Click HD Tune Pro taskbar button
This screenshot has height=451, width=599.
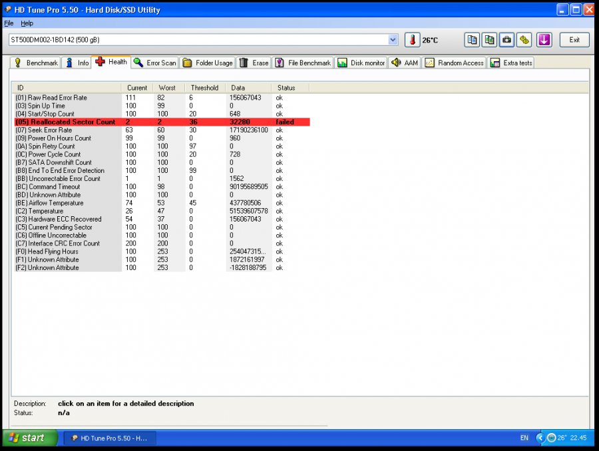(x=110, y=438)
